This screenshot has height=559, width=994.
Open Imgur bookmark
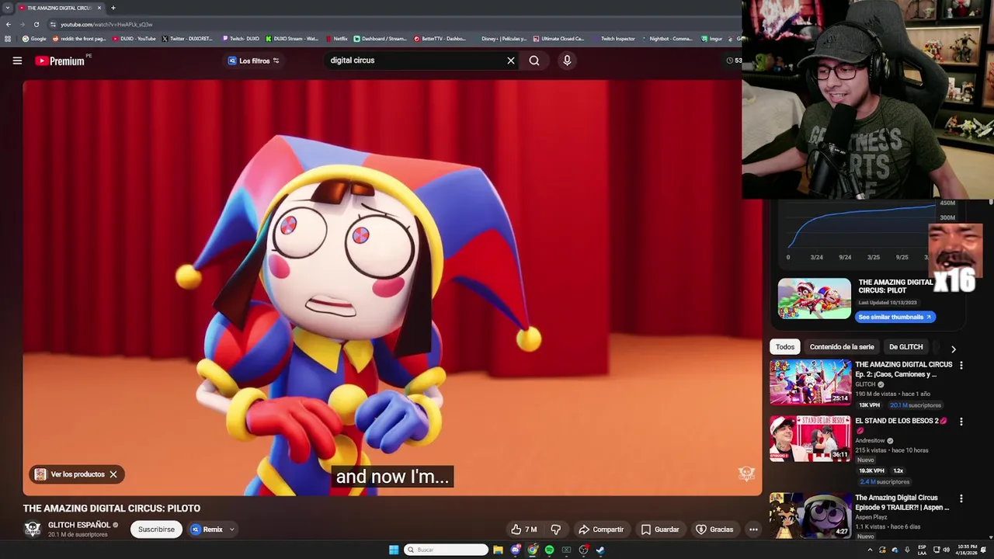point(711,39)
